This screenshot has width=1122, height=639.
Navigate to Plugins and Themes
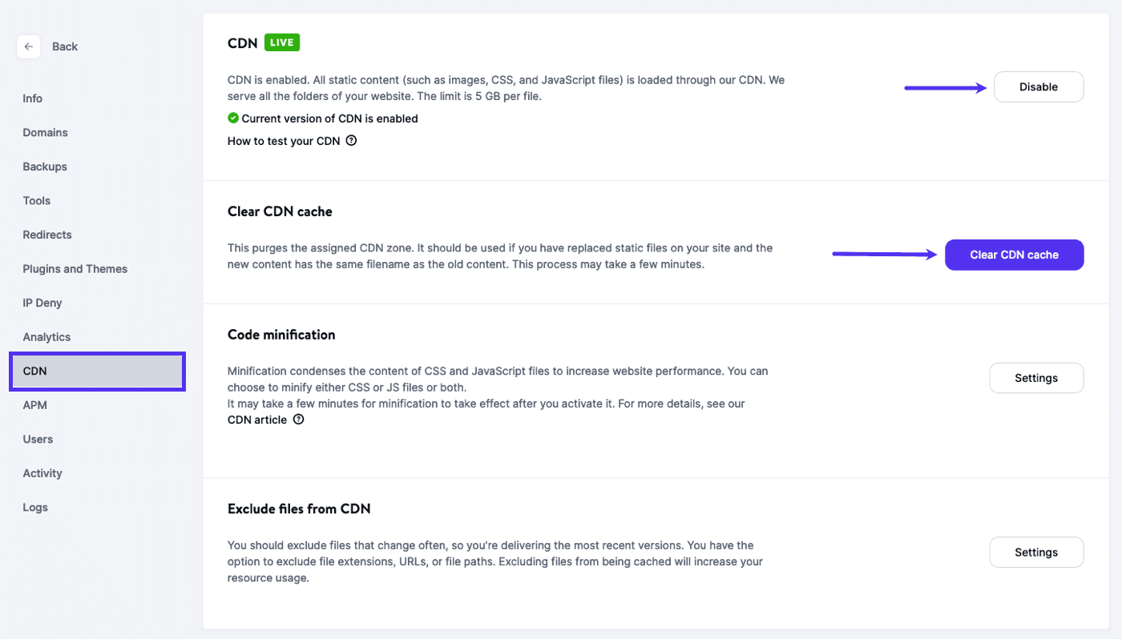click(x=75, y=268)
